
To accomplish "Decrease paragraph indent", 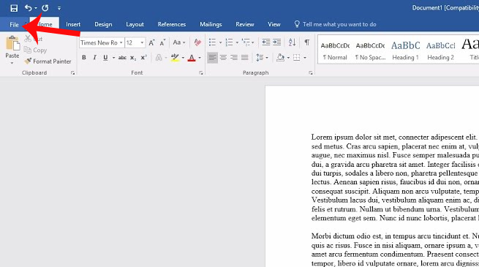I will coord(266,42).
